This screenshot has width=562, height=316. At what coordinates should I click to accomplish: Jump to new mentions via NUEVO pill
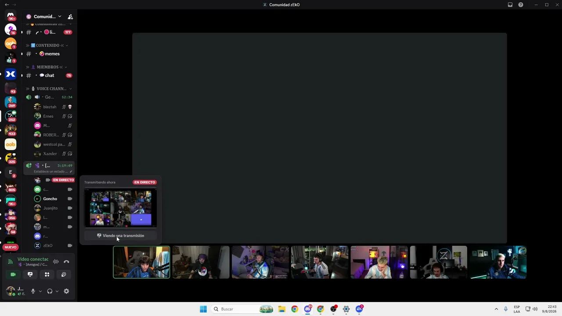pos(11,247)
